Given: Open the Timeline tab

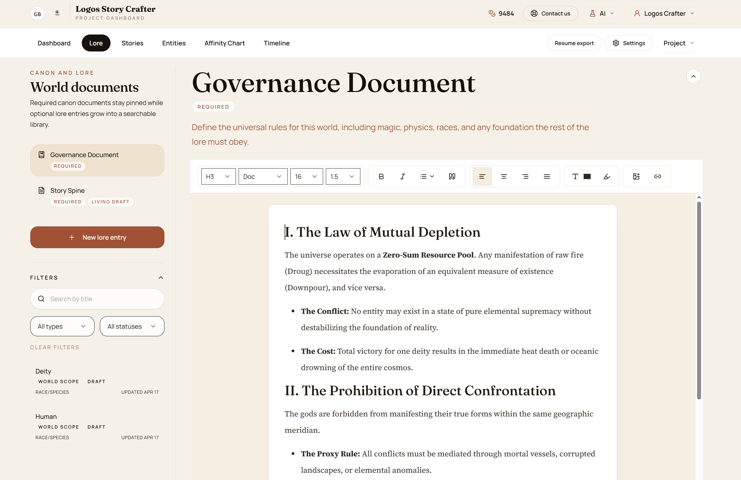Looking at the screenshot, I should point(276,43).
